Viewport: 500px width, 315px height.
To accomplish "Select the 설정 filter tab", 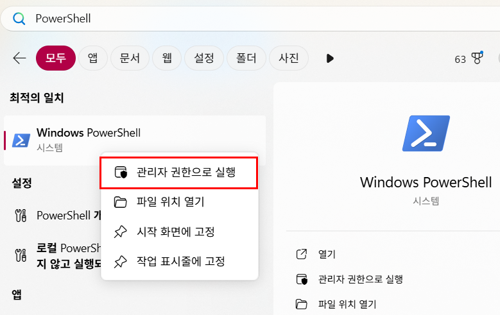I will click(204, 58).
